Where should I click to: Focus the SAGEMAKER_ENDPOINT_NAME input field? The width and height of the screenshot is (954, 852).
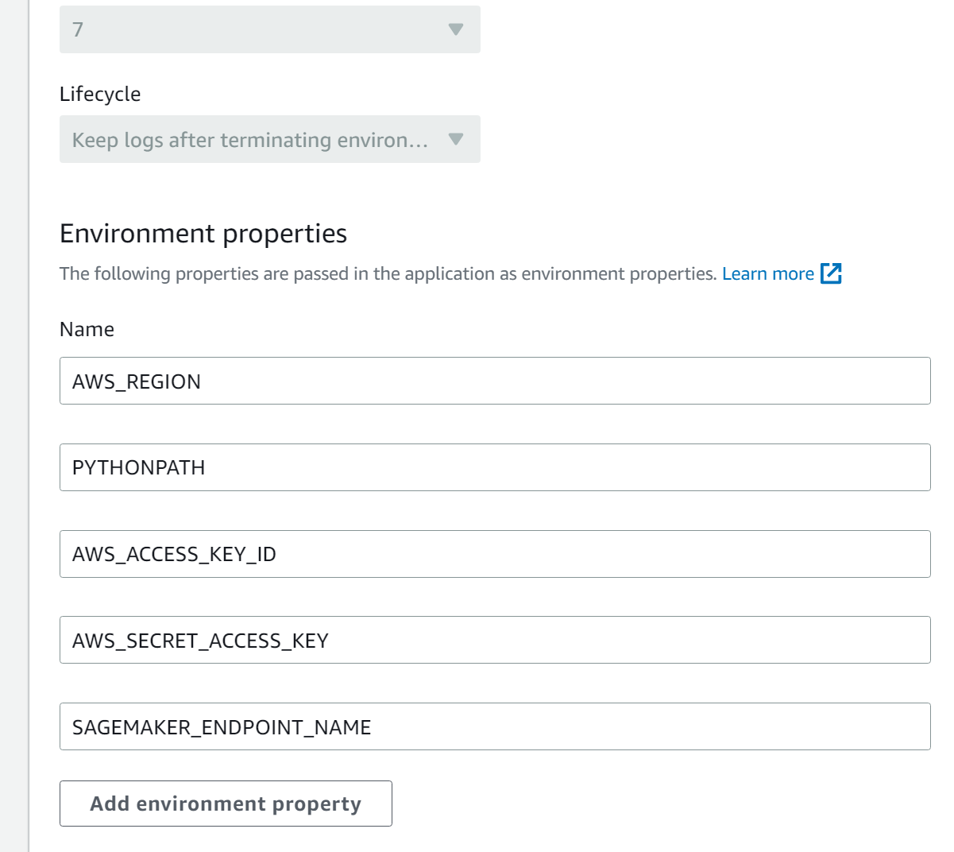pyautogui.click(x=494, y=726)
